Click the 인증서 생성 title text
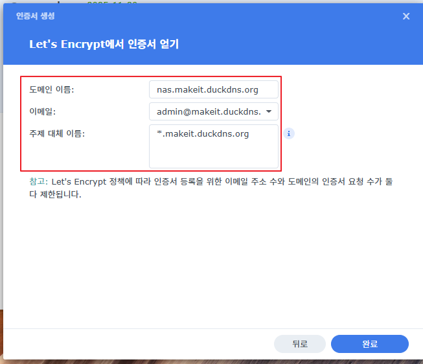Viewport: 423px width, 364px height. 36,16
